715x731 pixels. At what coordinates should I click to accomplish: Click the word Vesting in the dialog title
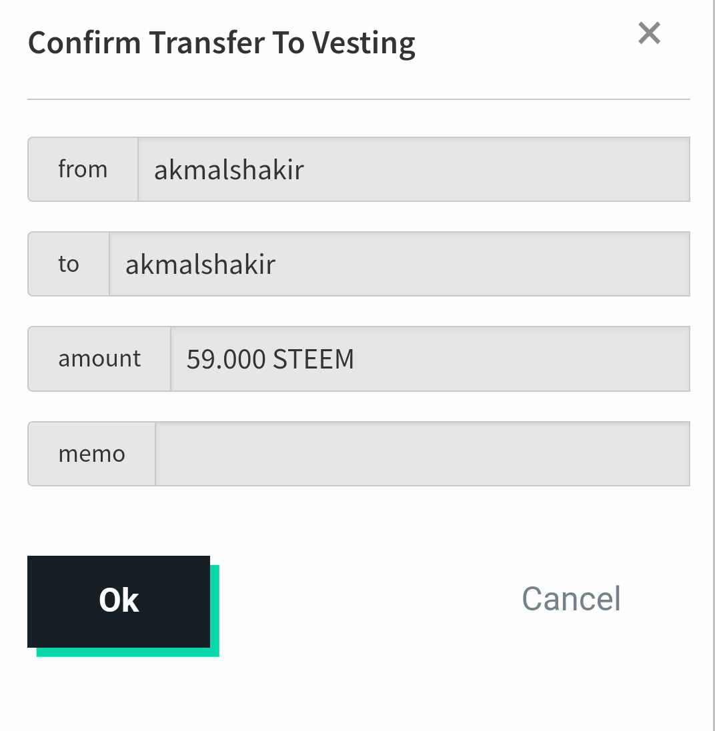(x=364, y=43)
